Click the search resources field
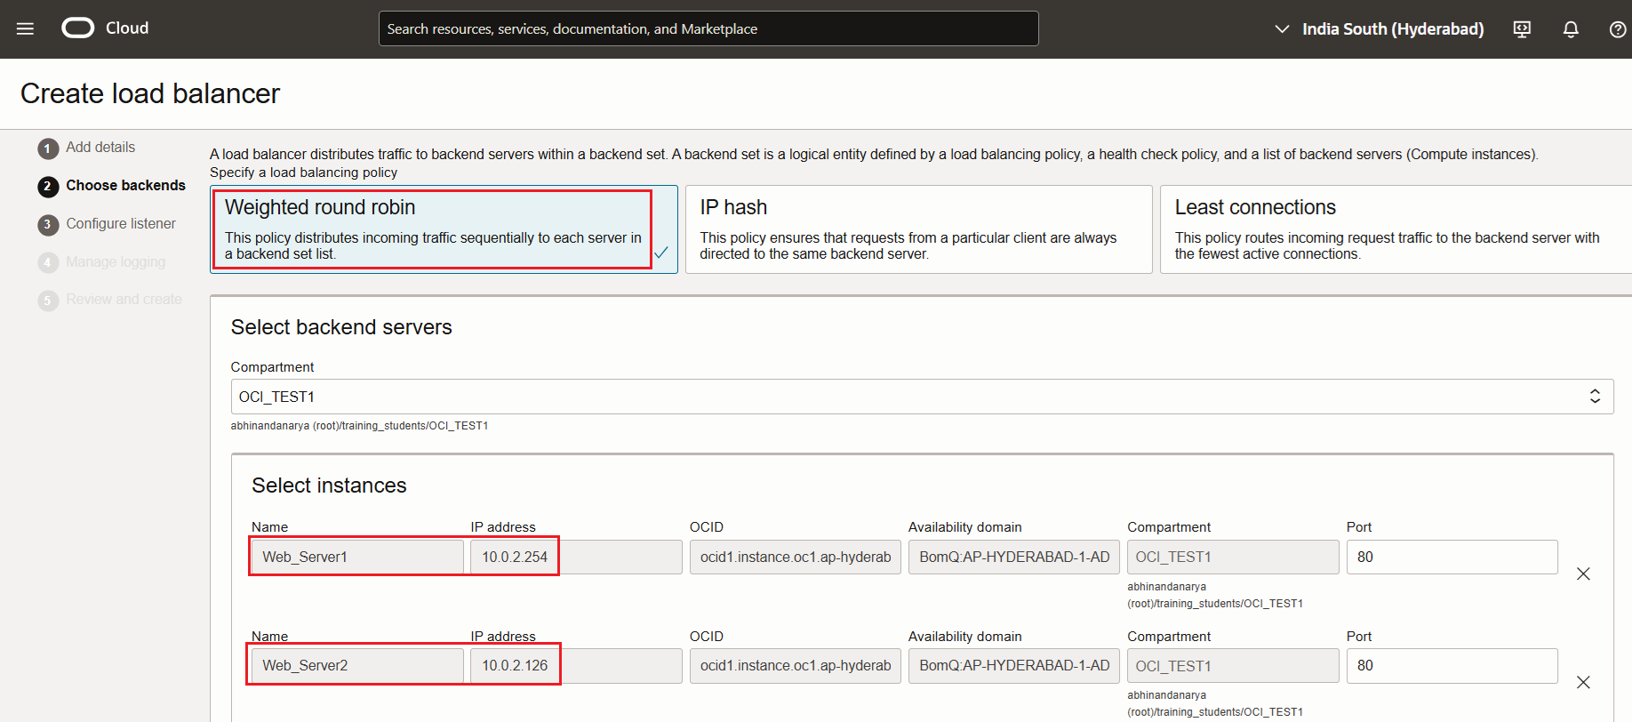Image resolution: width=1632 pixels, height=722 pixels. pyautogui.click(x=708, y=28)
